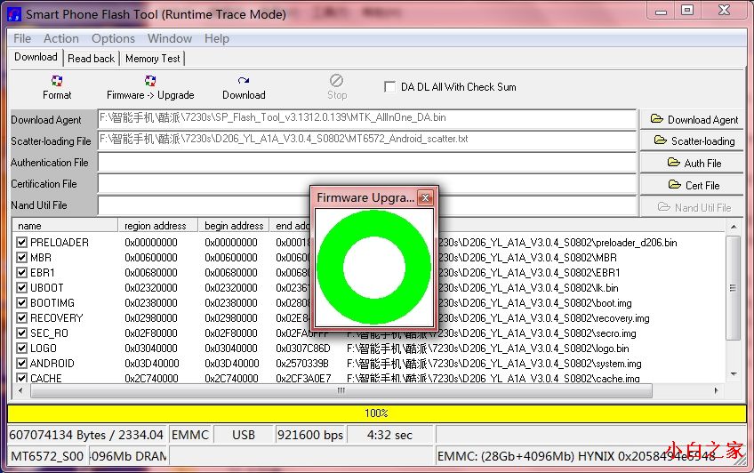Click the Format toolbar icon
754x473 pixels.
click(57, 81)
